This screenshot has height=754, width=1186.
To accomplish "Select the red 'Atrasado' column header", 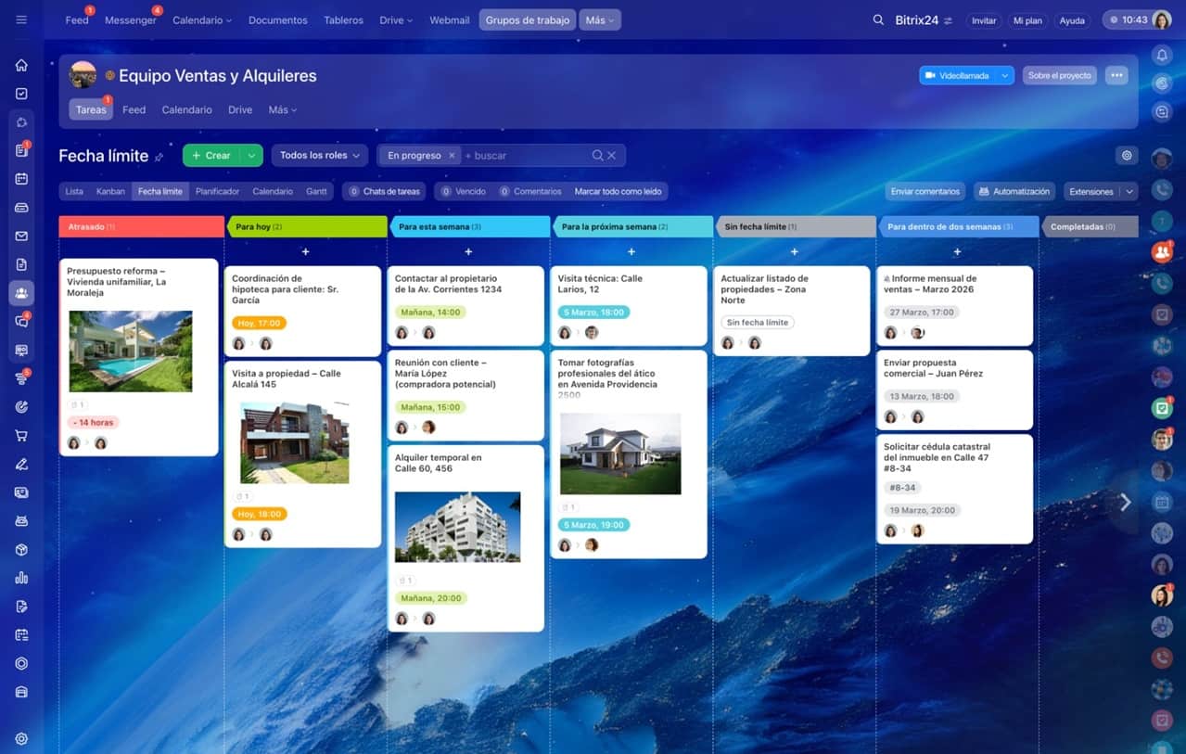I will pos(140,226).
